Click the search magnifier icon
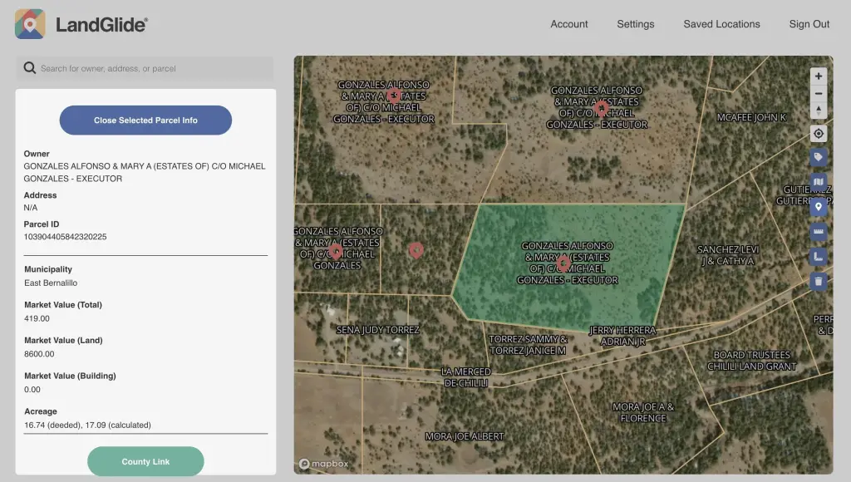851x482 pixels. [x=30, y=68]
